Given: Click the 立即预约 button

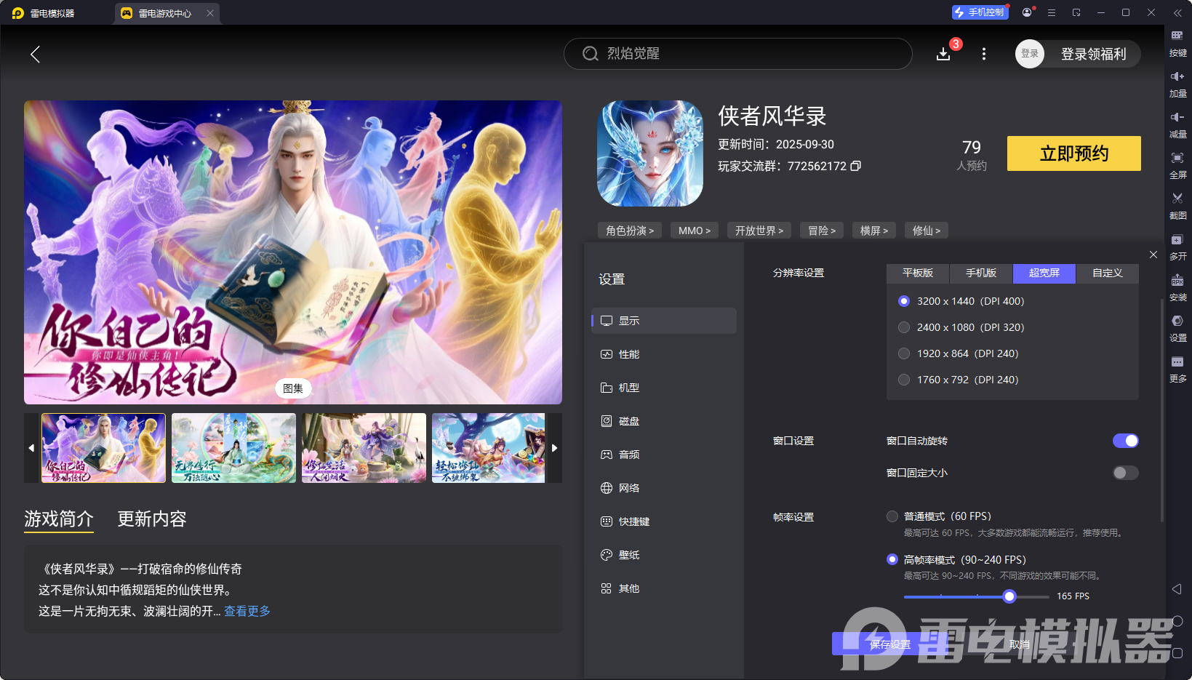Looking at the screenshot, I should [x=1073, y=153].
